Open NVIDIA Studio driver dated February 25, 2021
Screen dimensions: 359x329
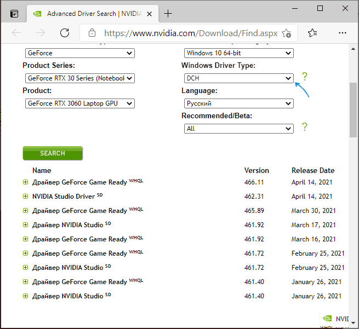tap(67, 268)
